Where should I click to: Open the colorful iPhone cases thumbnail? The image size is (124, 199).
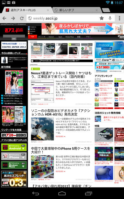click(42, 166)
